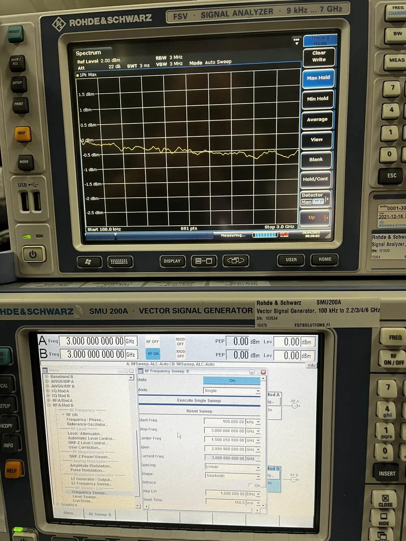Toggle RF OFF for path A
This screenshot has width=406, height=541.
(x=153, y=342)
